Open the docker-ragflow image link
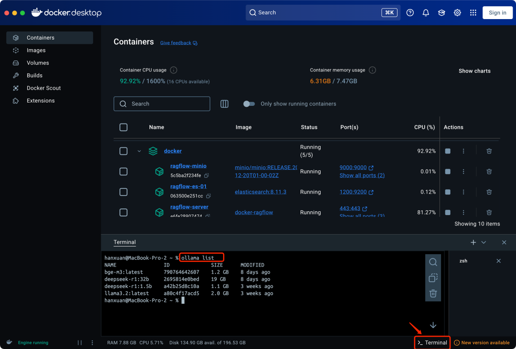The image size is (516, 349). click(254, 213)
